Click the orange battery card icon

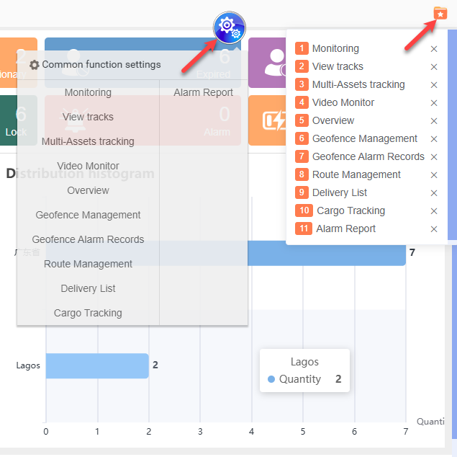[273, 120]
